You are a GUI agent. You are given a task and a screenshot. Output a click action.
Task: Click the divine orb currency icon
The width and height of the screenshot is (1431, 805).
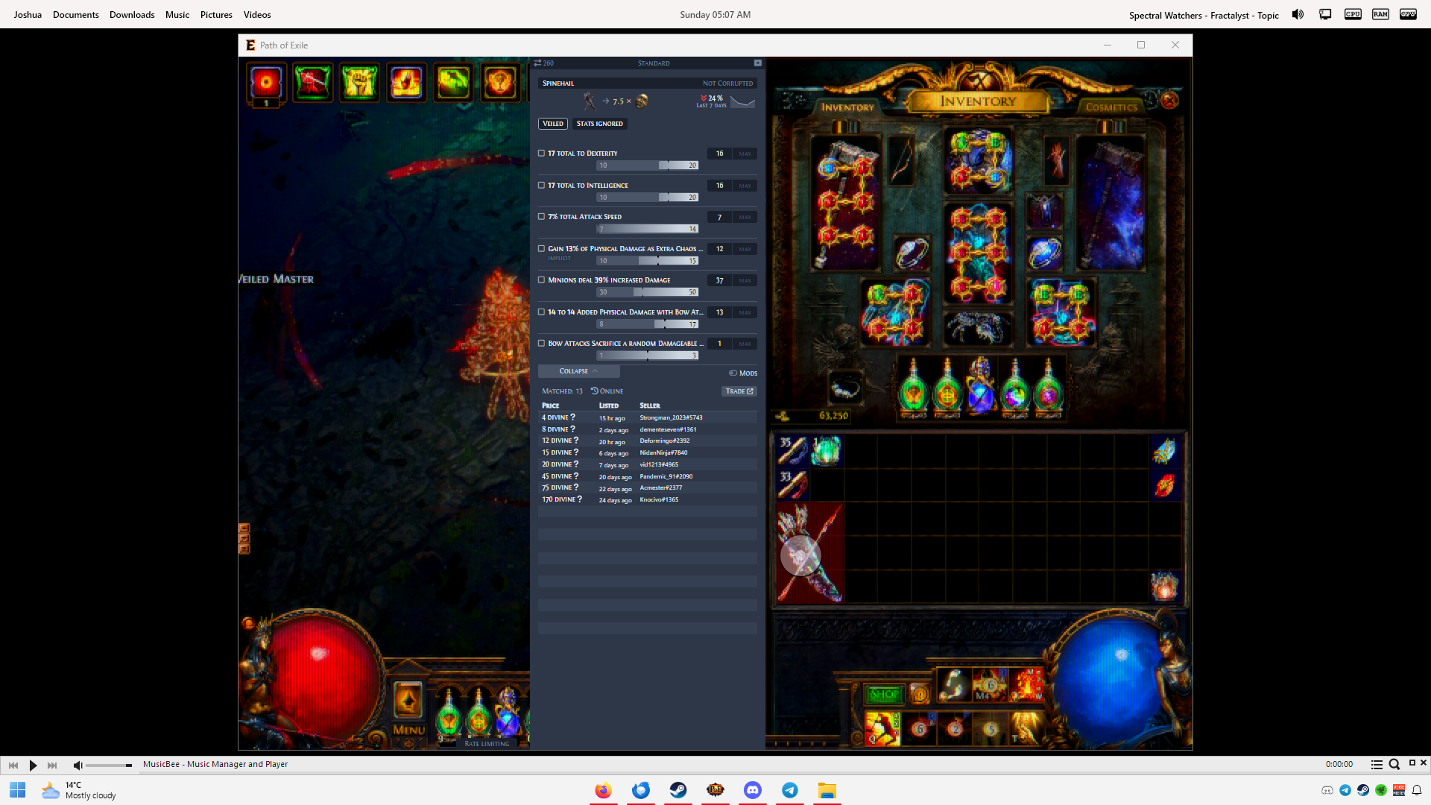pos(642,101)
